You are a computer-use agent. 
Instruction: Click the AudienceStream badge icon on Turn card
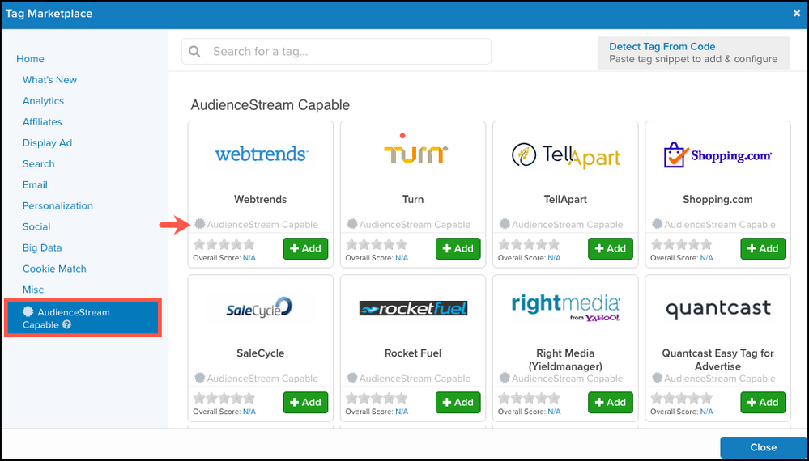pyautogui.click(x=352, y=224)
